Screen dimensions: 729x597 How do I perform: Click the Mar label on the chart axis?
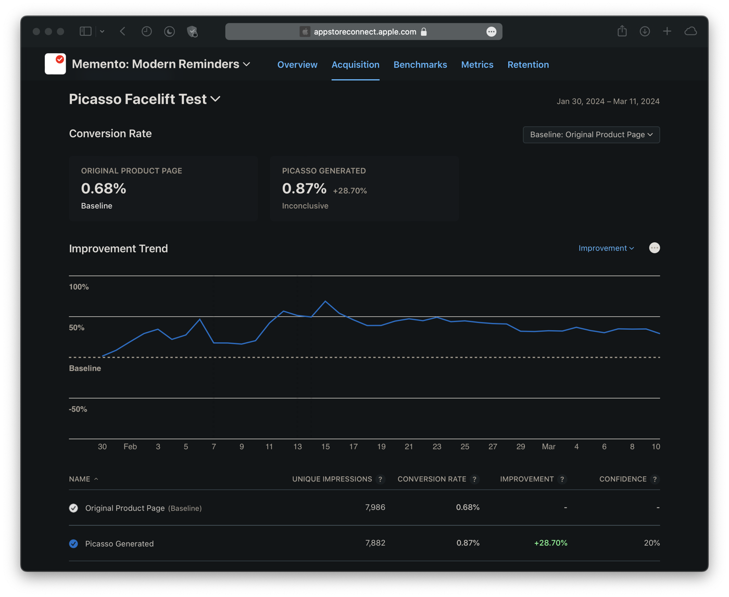pos(548,447)
